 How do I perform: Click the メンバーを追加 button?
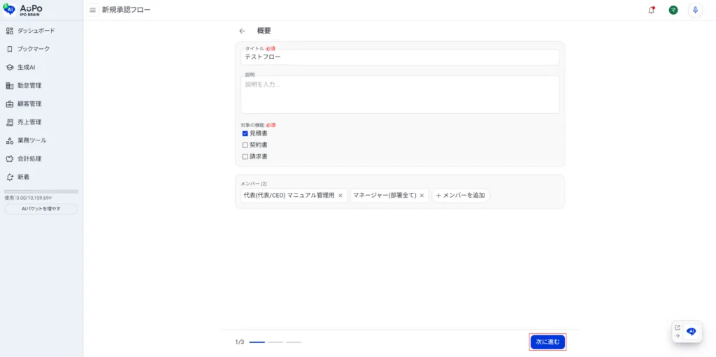[461, 196]
